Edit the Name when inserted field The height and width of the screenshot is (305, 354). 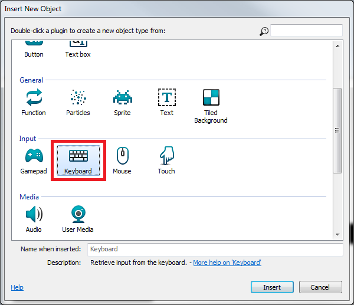(x=215, y=249)
